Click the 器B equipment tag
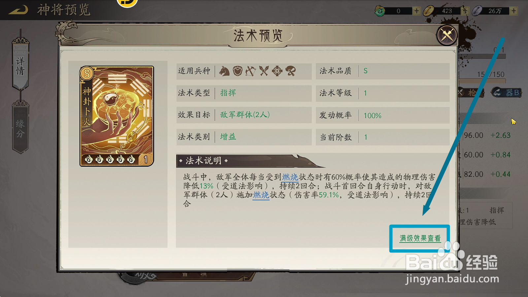 (507, 92)
